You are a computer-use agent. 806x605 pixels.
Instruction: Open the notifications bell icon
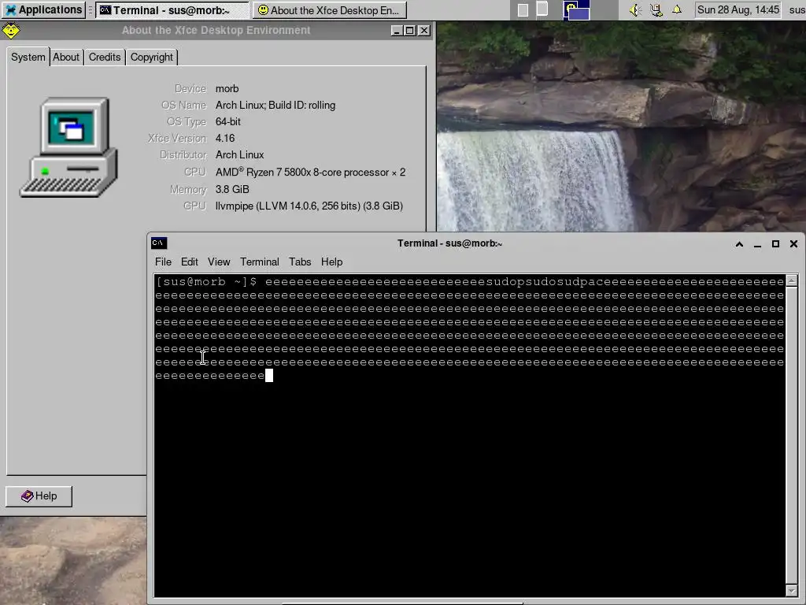(x=677, y=9)
